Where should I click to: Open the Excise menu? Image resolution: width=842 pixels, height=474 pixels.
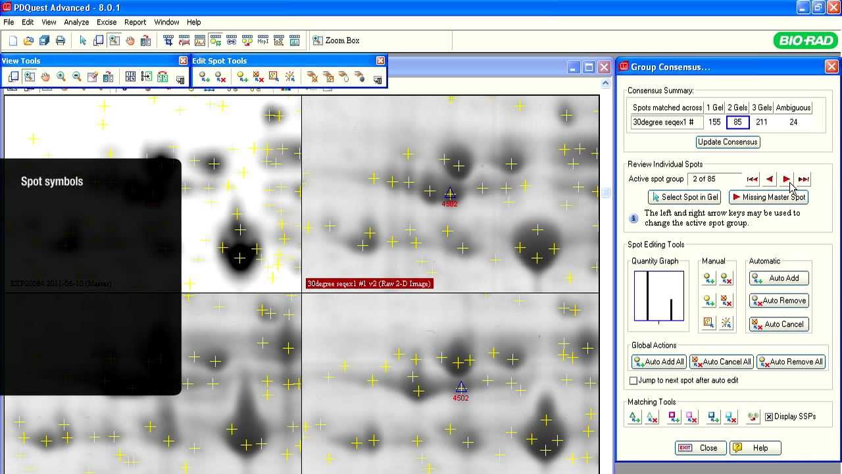107,22
